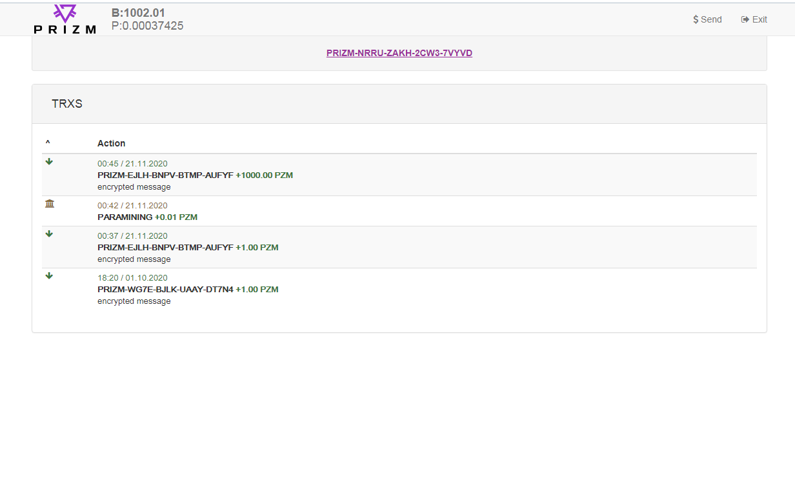Select timestamp 18:20 / 01.10.2020

pos(132,278)
